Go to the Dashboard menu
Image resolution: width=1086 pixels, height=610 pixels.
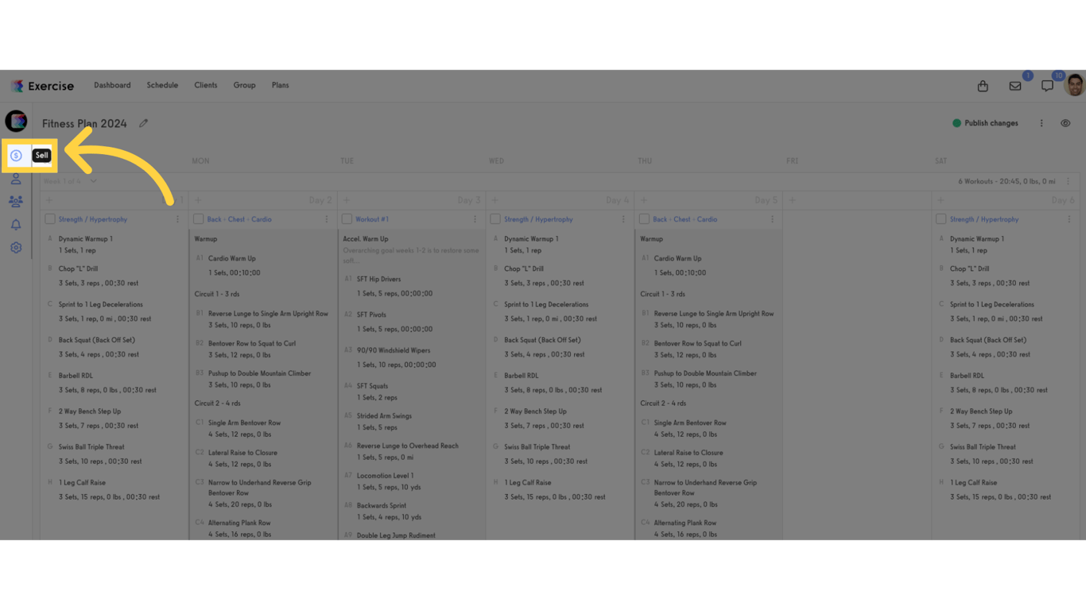coord(112,86)
